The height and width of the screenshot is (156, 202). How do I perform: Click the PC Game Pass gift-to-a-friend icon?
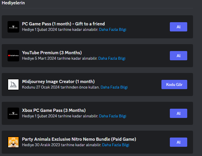coord(13,27)
